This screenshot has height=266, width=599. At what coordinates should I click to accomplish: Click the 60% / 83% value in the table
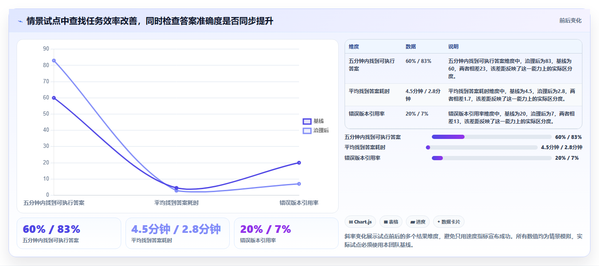[x=419, y=61]
